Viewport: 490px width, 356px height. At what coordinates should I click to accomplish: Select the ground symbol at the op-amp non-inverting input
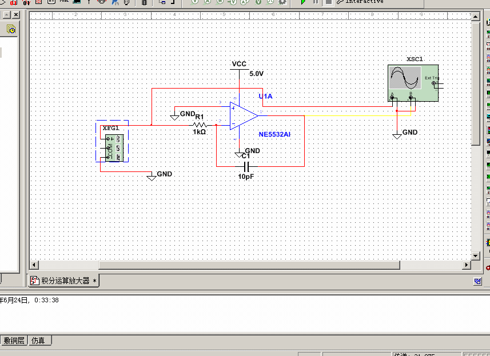click(175, 117)
